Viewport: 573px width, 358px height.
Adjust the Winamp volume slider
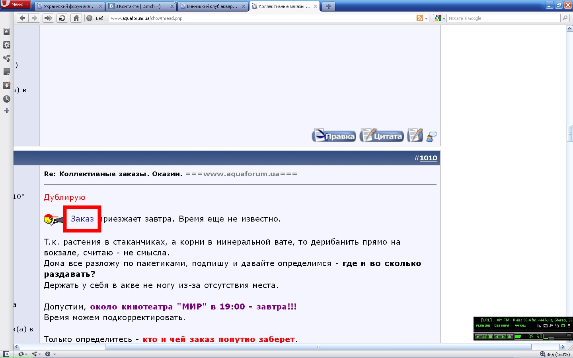click(551, 338)
